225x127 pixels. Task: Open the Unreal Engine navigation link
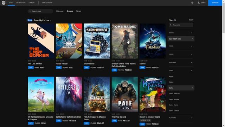(x=47, y=3)
